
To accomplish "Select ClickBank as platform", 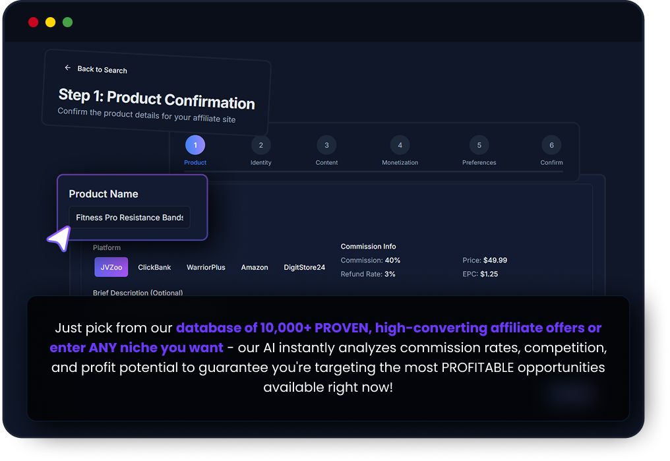I will 154,267.
